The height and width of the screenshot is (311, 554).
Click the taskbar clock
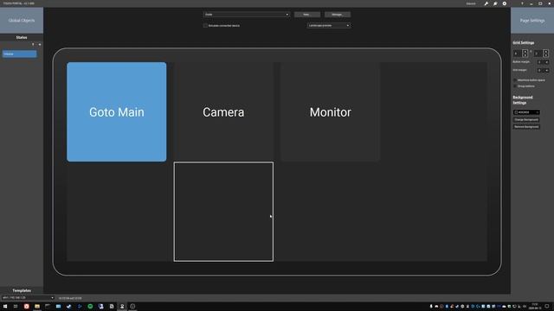(x=535, y=307)
